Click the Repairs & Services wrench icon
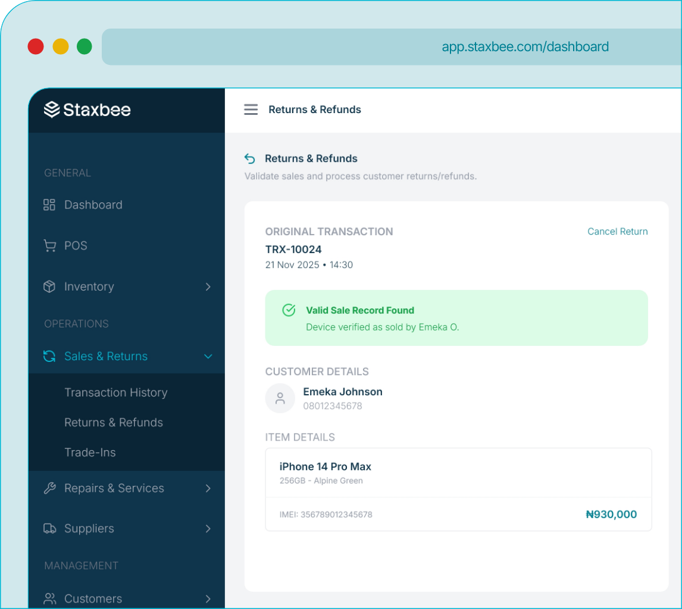 (x=50, y=488)
